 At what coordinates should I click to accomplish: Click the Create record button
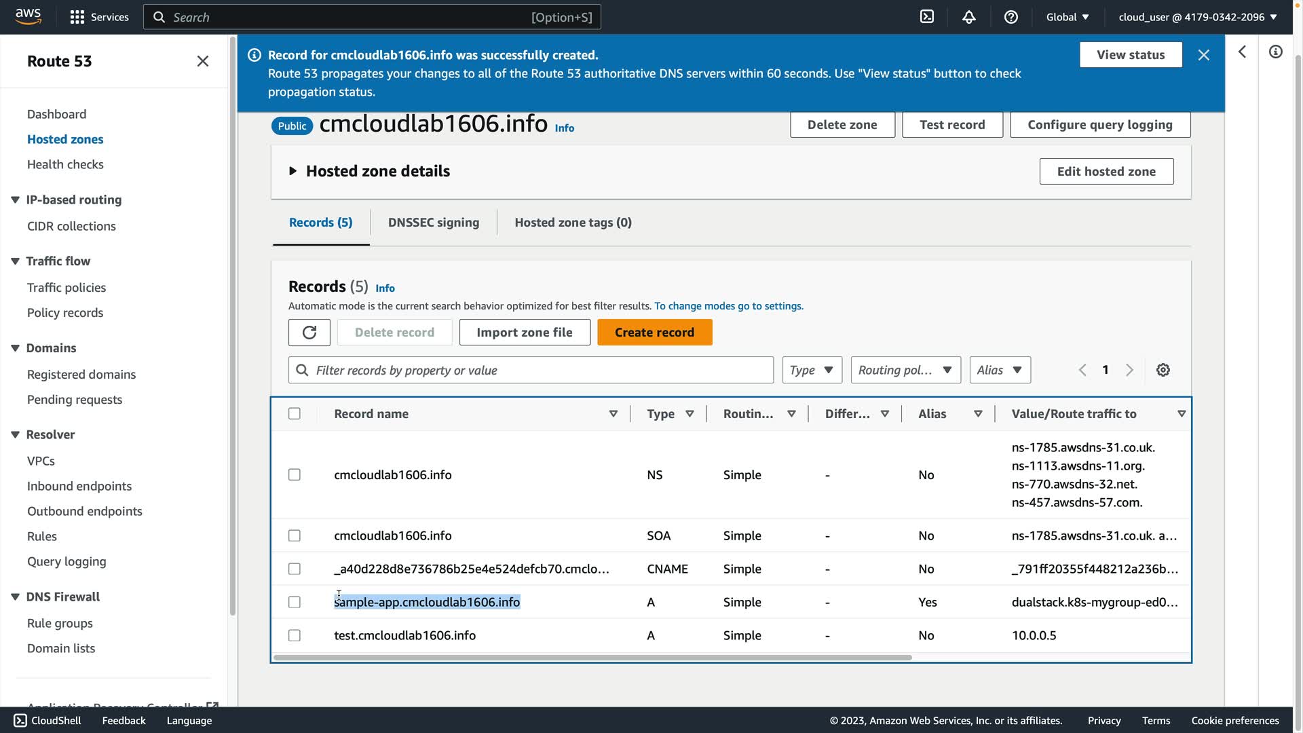pos(654,333)
